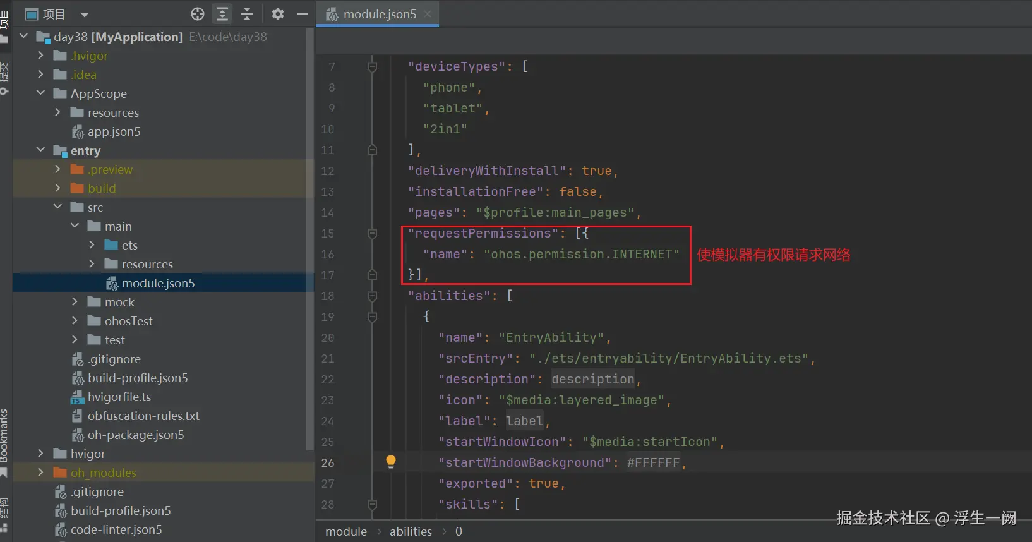Fold abilities array at line 18
This screenshot has width=1032, height=542.
click(x=372, y=296)
